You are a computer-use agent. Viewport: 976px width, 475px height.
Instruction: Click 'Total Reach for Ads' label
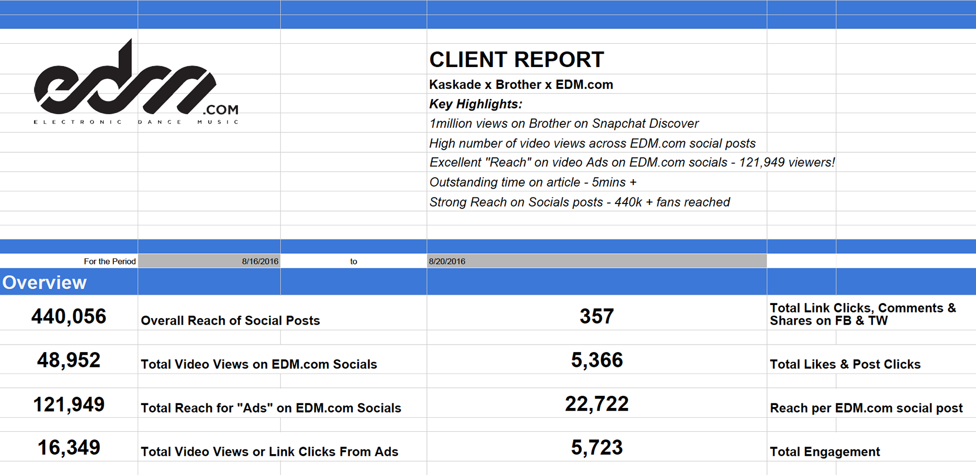point(271,408)
